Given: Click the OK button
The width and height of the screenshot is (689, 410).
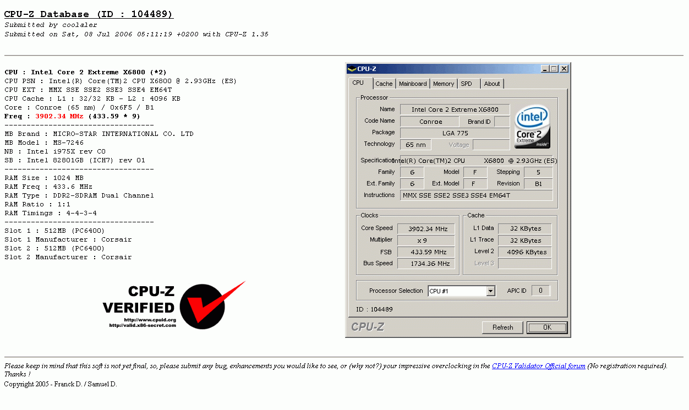Looking at the screenshot, I should coord(547,327).
